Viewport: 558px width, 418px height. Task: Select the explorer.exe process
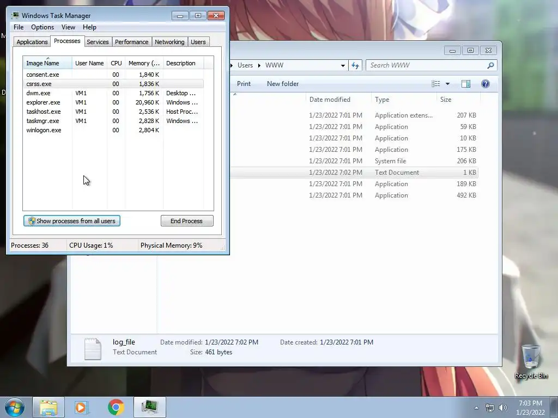113,102
